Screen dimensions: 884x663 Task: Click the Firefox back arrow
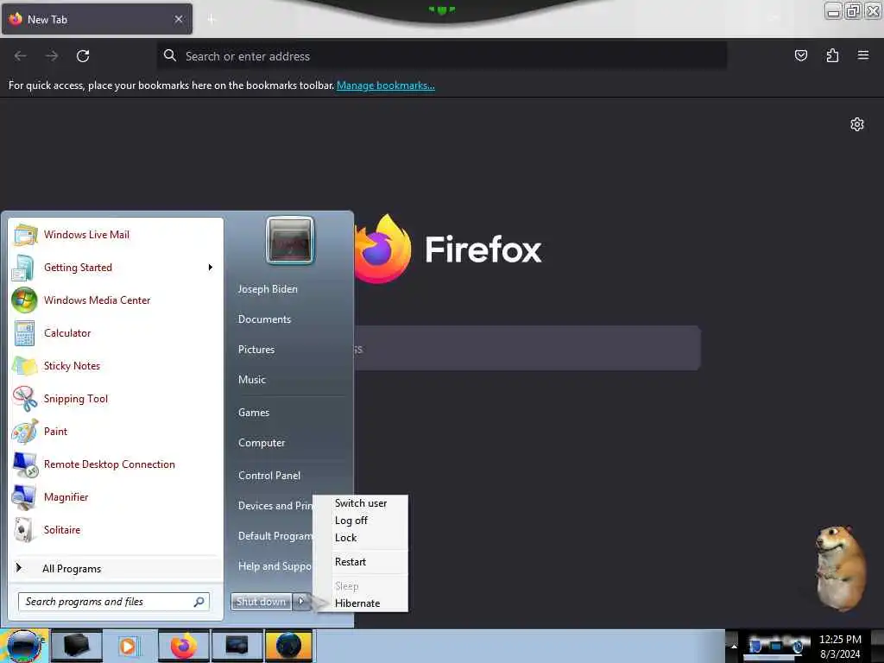pos(21,56)
